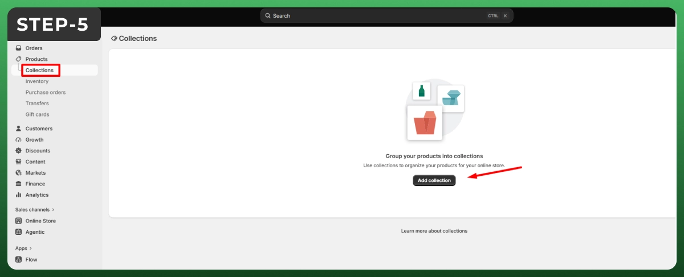Open the Growth section
Screen dimensions: 684x277
click(34, 140)
